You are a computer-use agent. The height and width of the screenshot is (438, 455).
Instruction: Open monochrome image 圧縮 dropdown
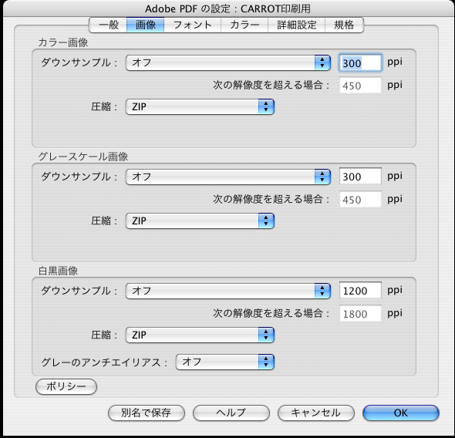pos(200,335)
